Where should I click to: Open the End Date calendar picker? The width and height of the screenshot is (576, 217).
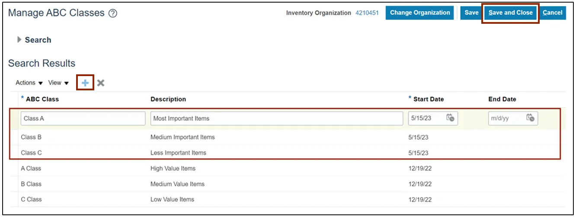tap(530, 118)
